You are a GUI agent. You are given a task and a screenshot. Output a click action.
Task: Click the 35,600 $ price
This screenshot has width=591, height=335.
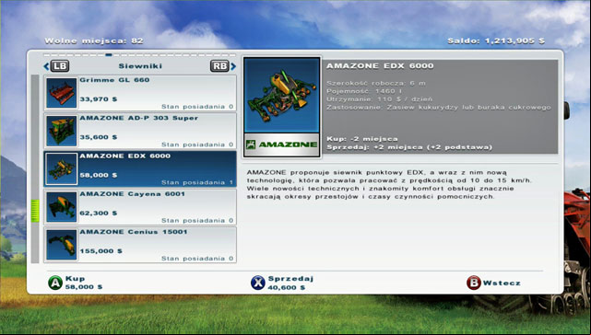(99, 137)
